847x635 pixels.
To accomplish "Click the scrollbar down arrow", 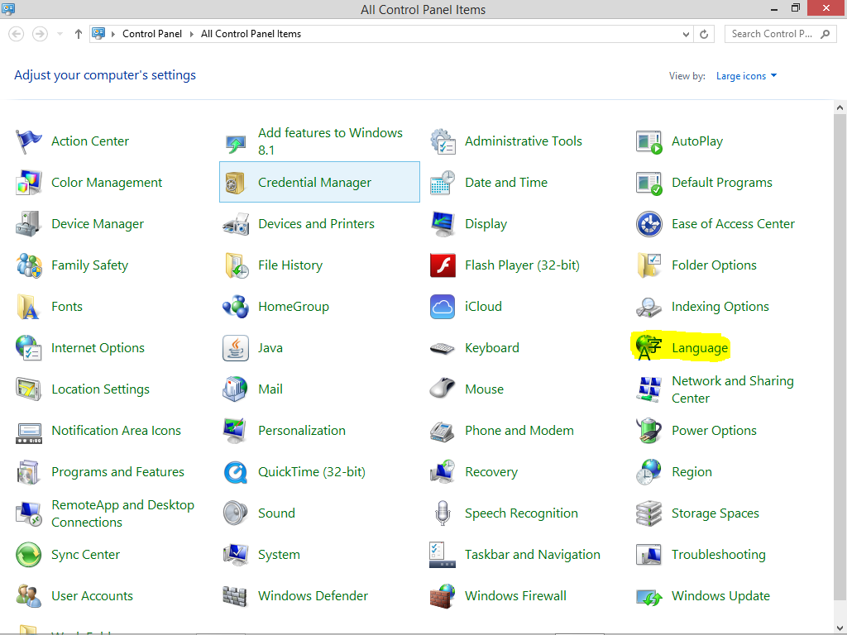I will (x=840, y=628).
